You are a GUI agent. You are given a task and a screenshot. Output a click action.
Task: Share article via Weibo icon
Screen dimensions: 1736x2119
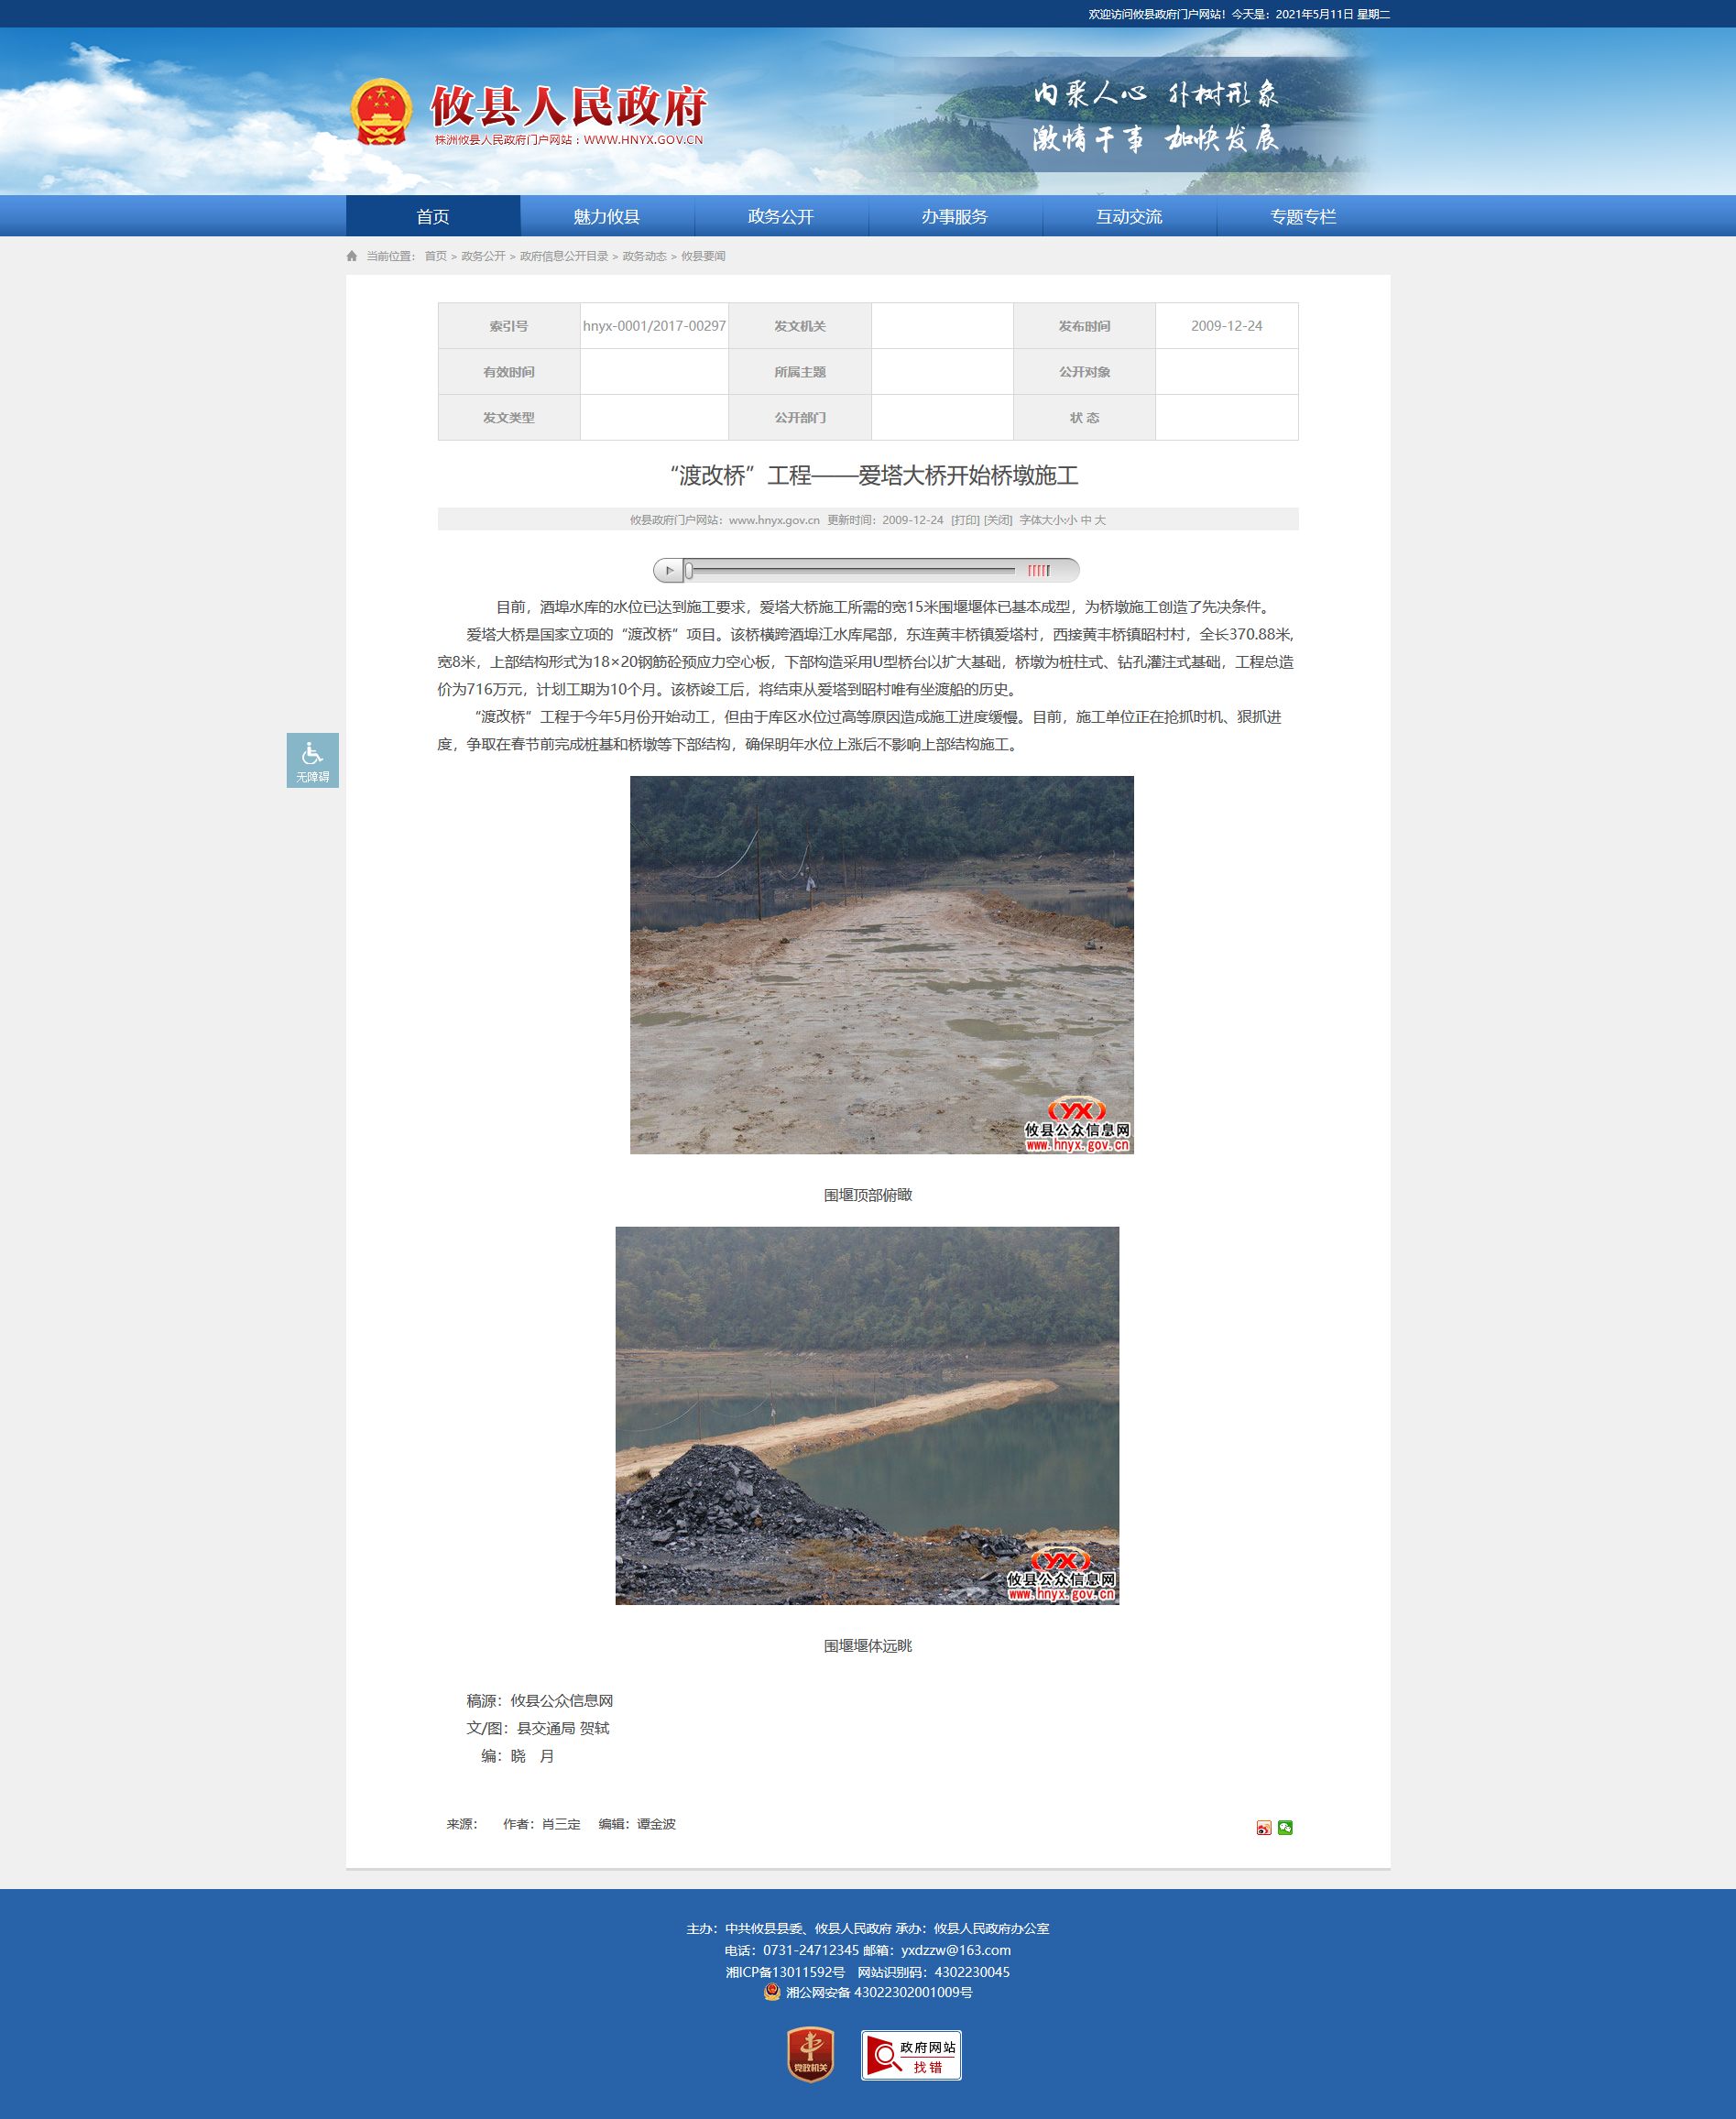[1263, 1828]
